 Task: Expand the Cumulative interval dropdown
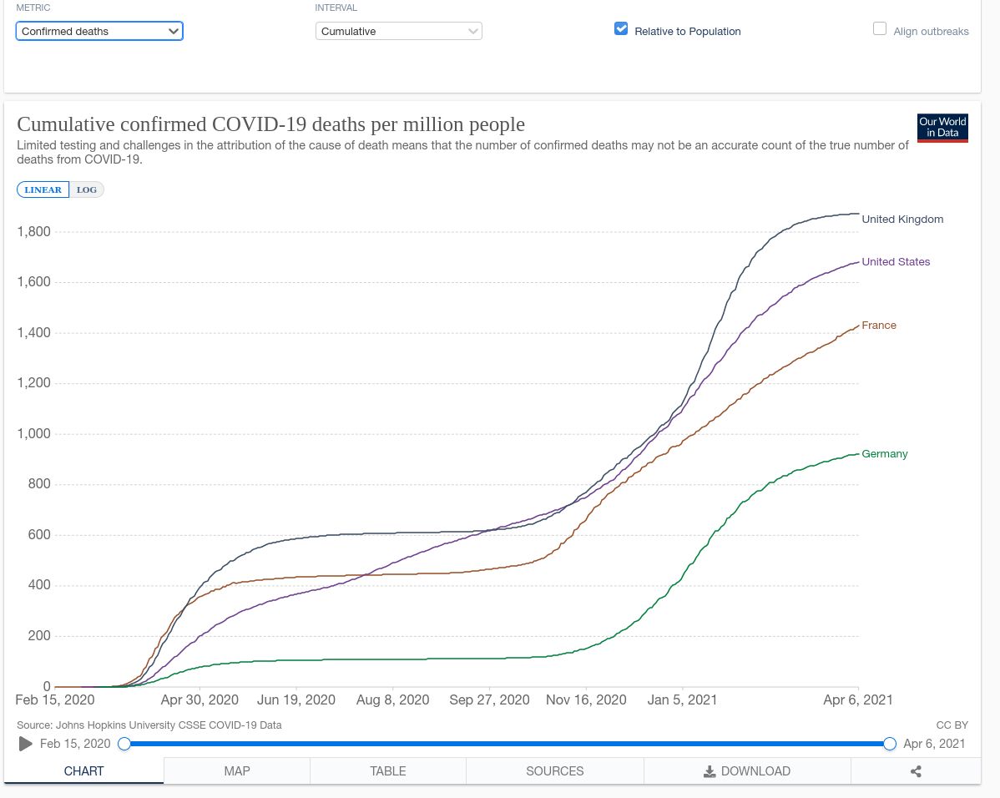pos(399,31)
